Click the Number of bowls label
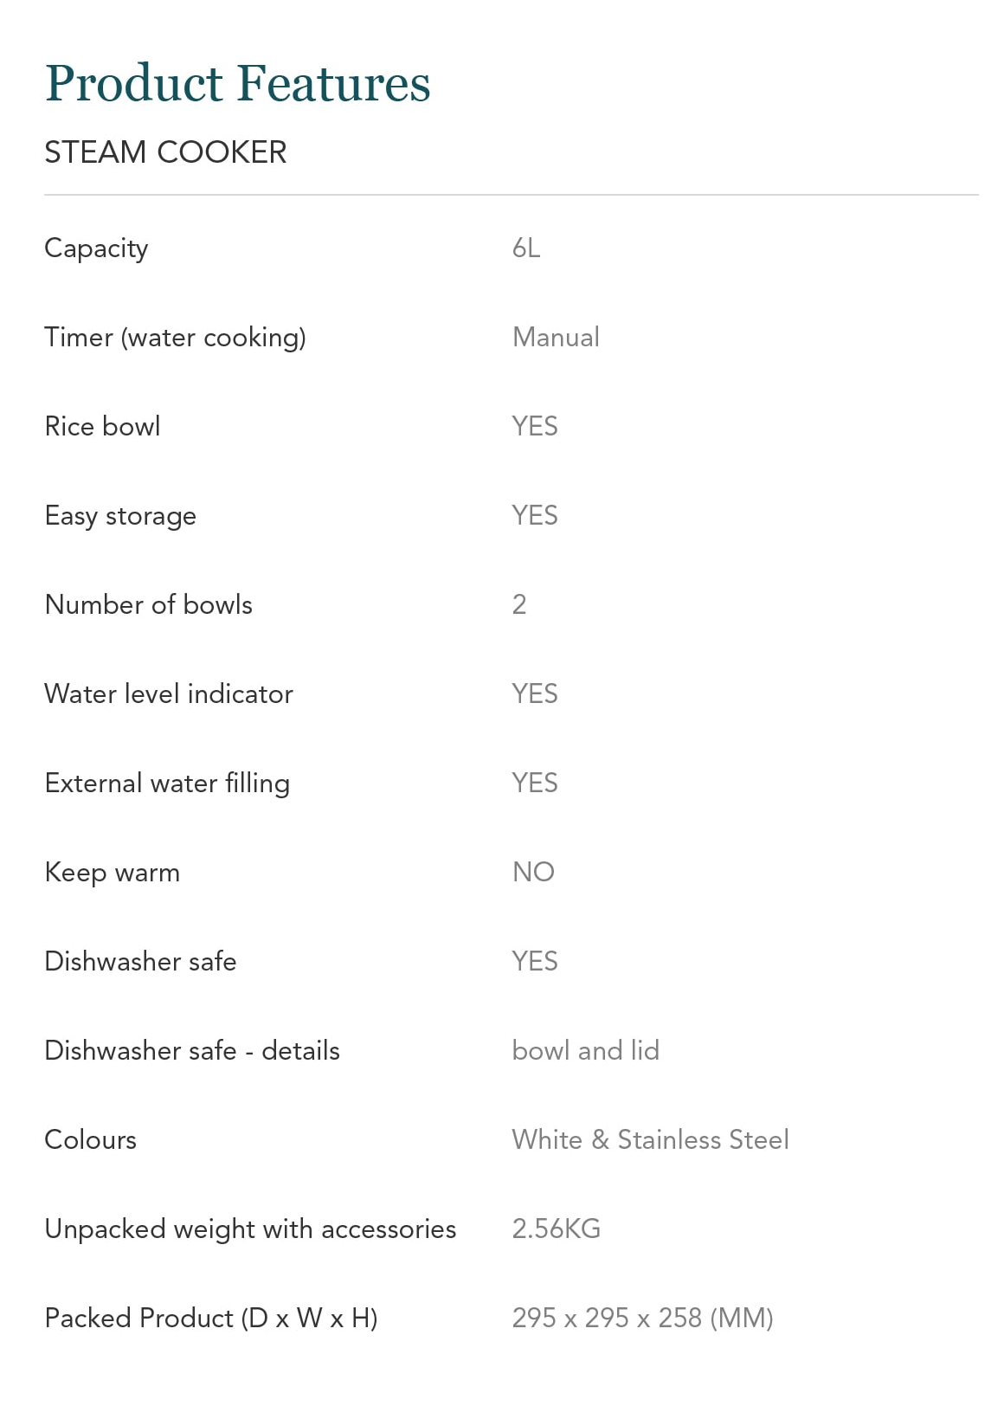 (x=148, y=605)
